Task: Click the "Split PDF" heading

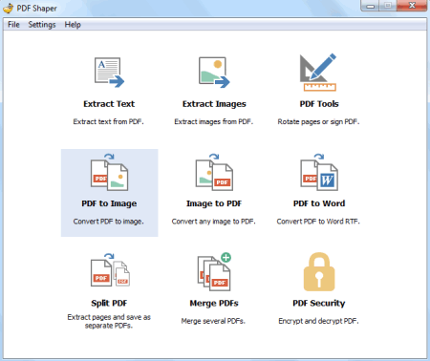Action: [x=109, y=304]
